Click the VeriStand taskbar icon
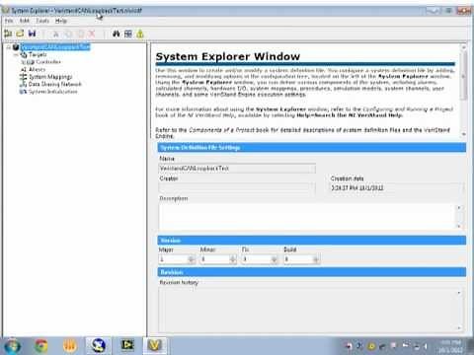Screen dimensions: 474x355 coord(155,345)
